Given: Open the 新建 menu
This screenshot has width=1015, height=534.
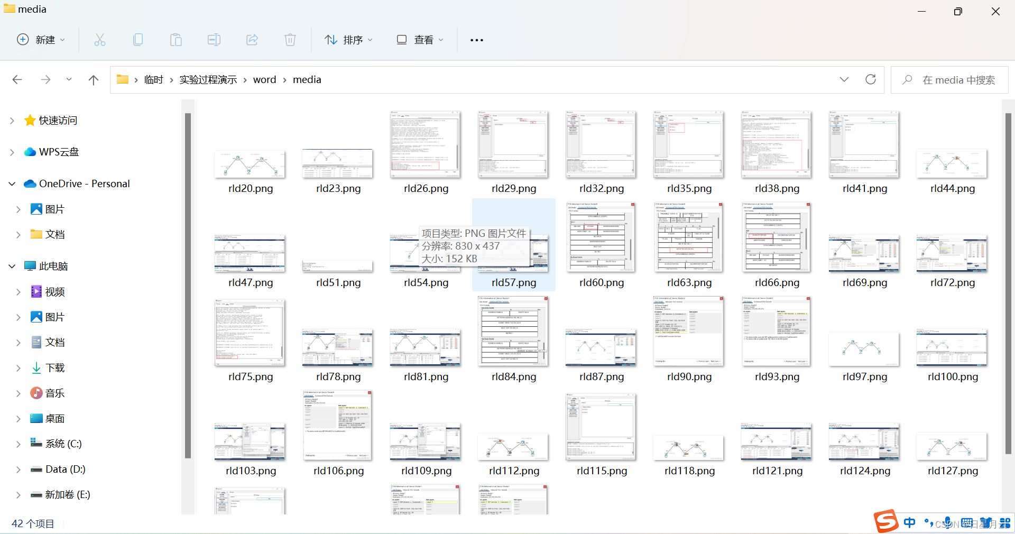Looking at the screenshot, I should (x=41, y=40).
